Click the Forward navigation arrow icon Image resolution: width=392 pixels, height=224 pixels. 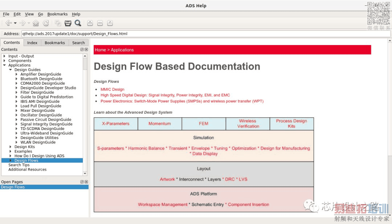pos(22,23)
